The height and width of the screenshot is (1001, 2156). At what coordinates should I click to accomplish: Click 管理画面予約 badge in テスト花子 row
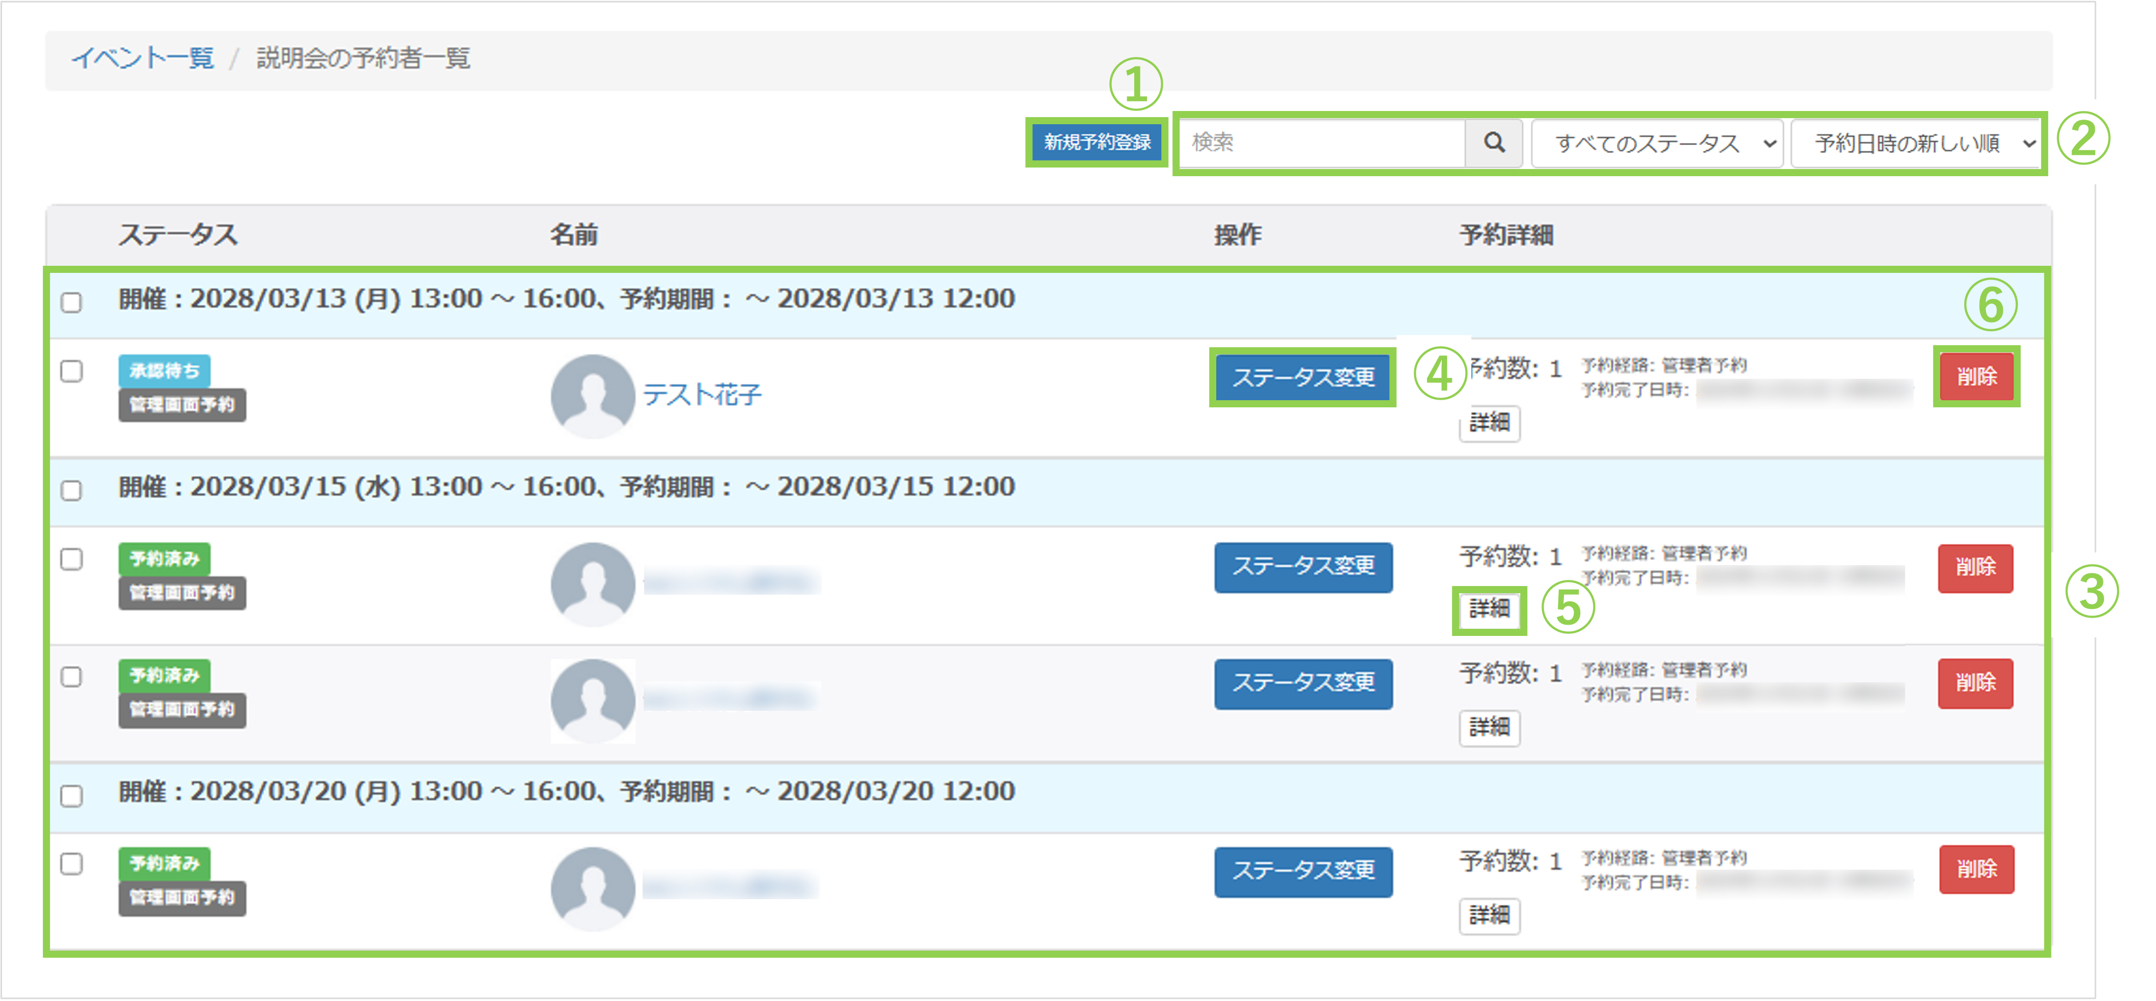[x=182, y=405]
